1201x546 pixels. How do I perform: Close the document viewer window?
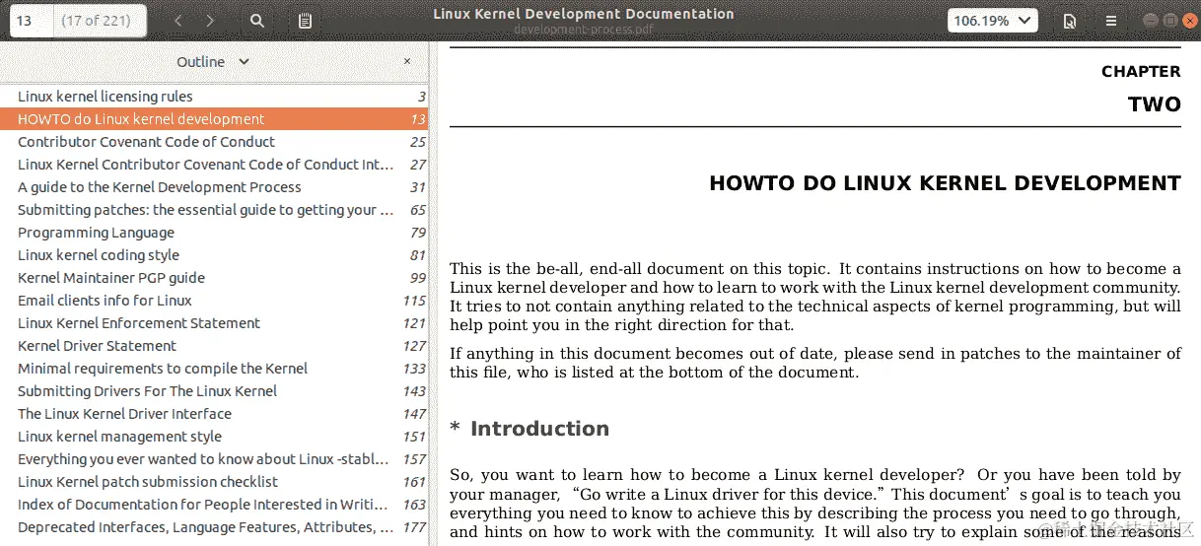(x=1188, y=21)
